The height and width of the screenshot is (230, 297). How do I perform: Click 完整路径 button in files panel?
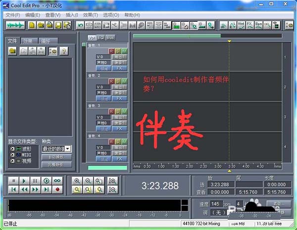[x=56, y=165]
